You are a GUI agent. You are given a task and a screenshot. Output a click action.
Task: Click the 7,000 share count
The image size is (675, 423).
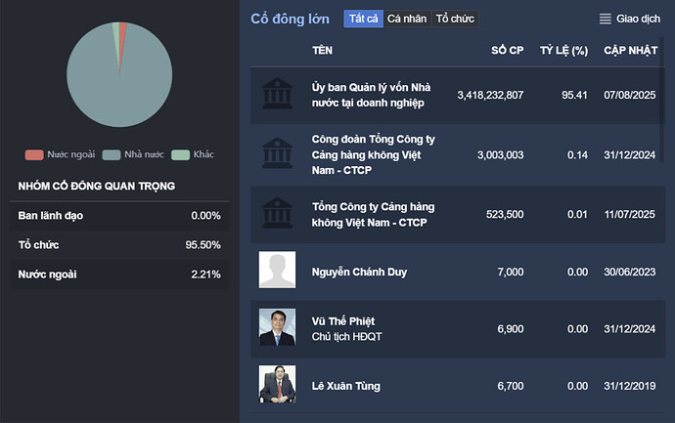pyautogui.click(x=511, y=272)
